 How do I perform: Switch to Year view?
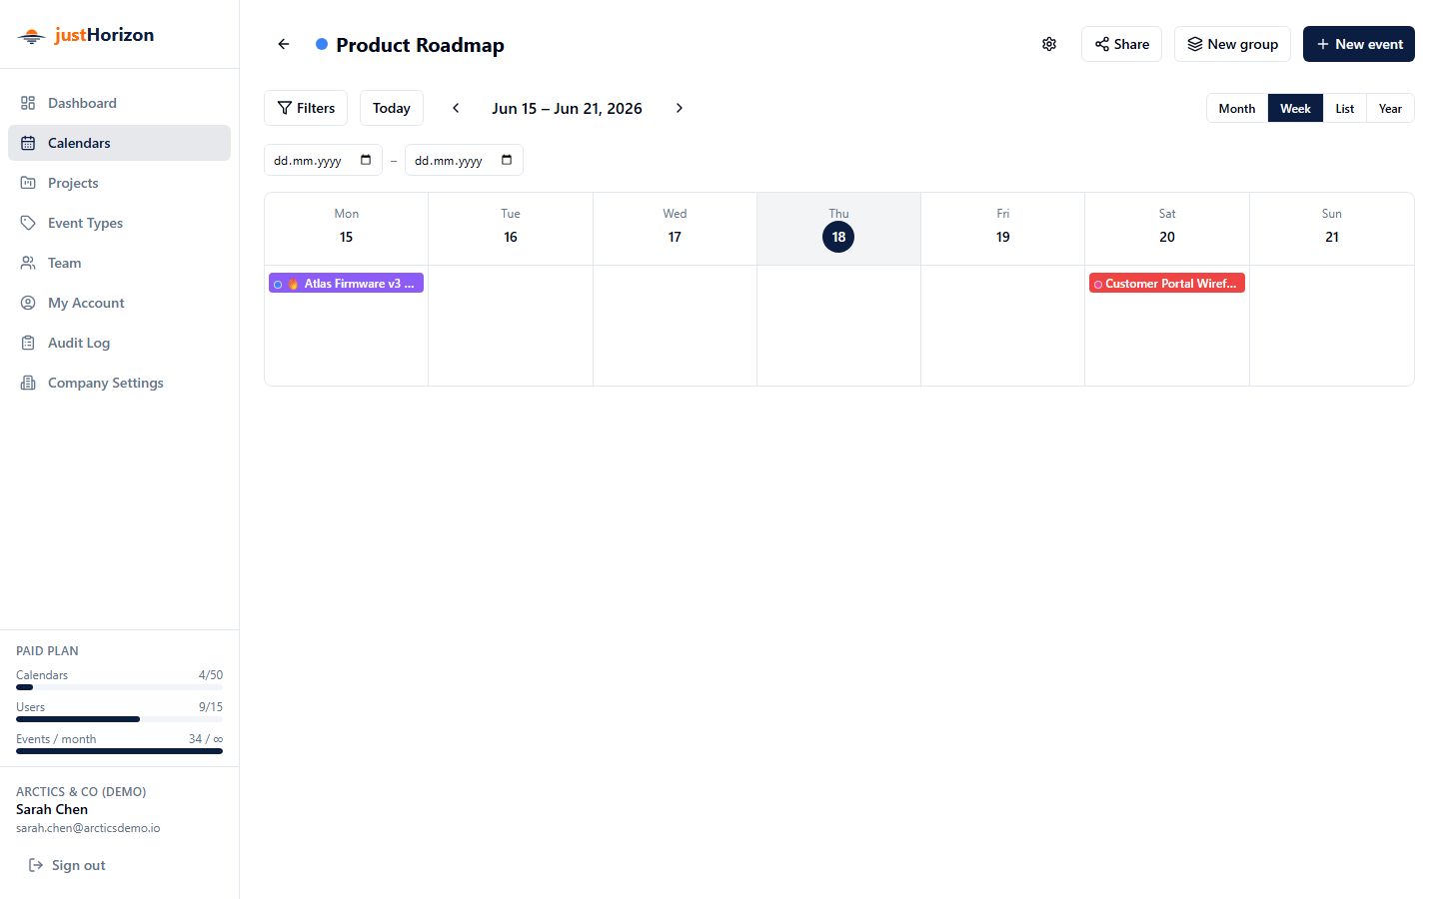click(x=1390, y=108)
